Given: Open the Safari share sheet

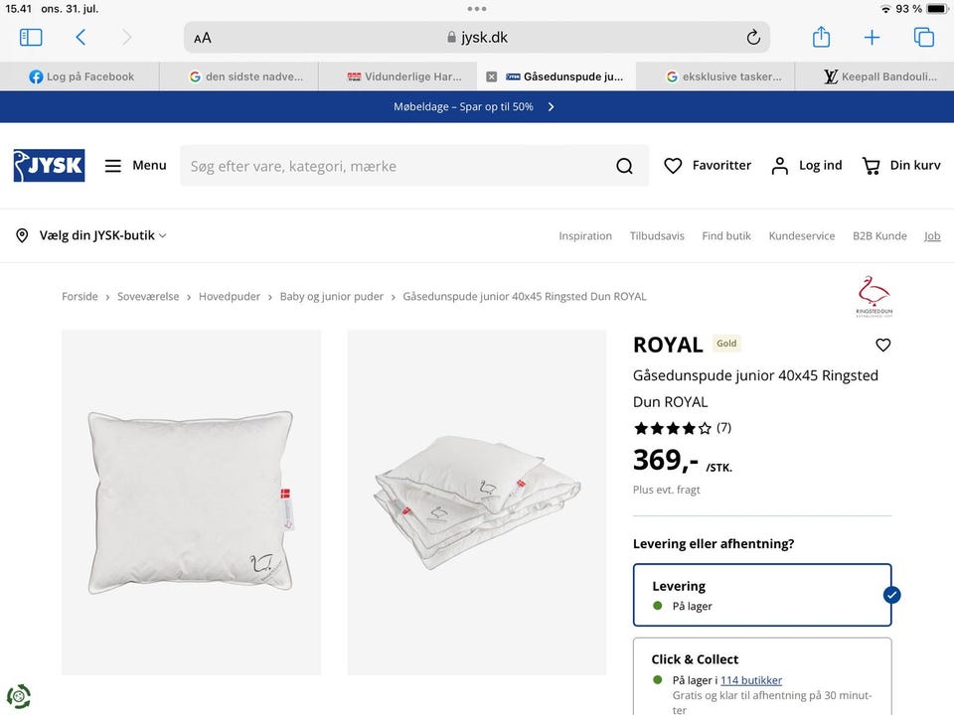Looking at the screenshot, I should tap(821, 38).
